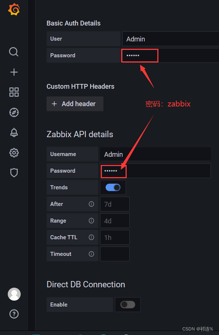
Task: Click the Create plus icon
Action: click(14, 72)
